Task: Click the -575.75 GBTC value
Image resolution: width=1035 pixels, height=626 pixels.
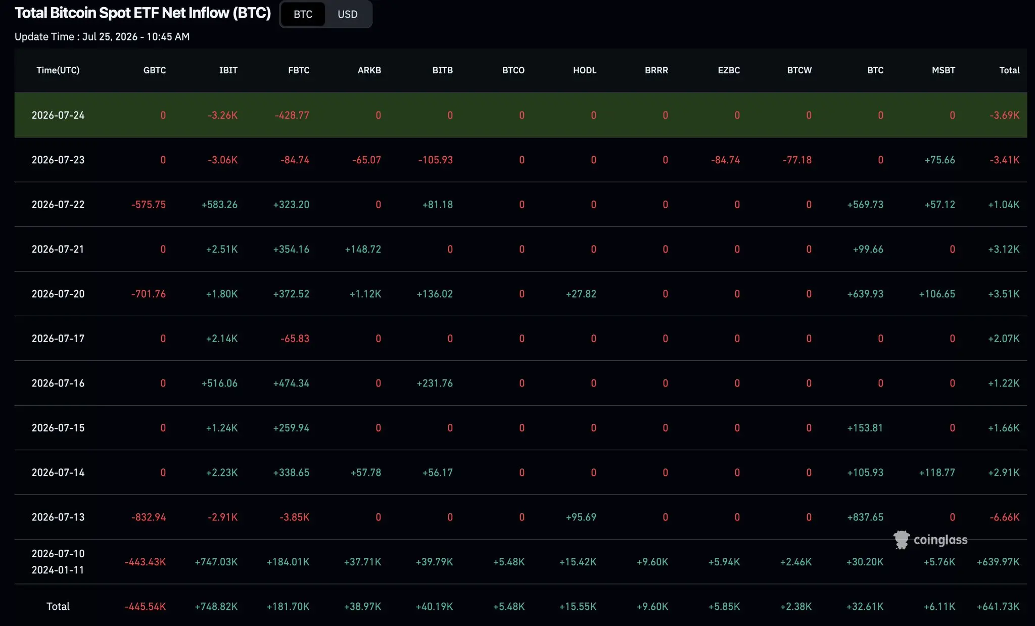Action: (149, 205)
